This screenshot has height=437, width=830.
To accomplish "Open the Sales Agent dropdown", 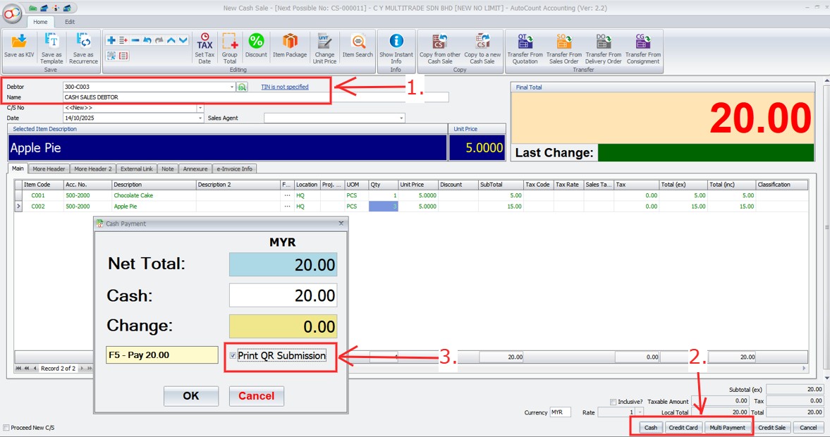I will pos(401,118).
